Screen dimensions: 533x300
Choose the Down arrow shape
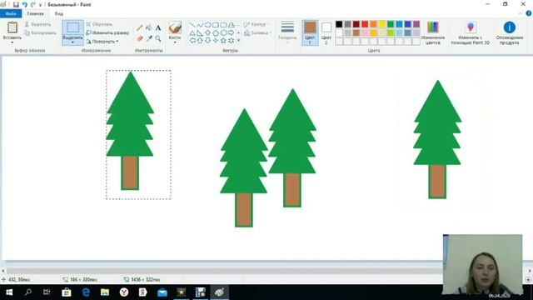(207, 41)
